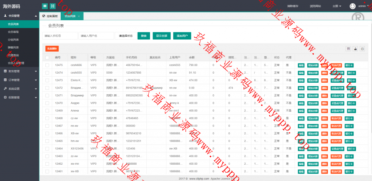
Task: Open 会员等级 in the sidebar
Action: [x=13, y=32]
